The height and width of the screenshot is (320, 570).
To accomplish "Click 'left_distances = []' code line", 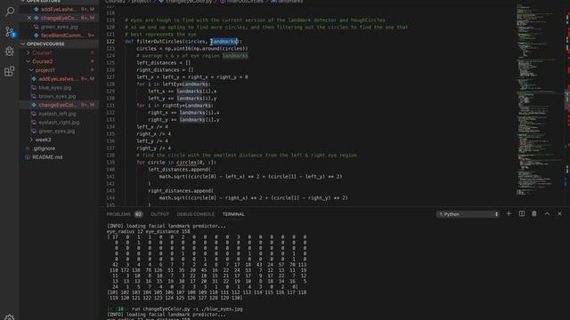I will coord(164,63).
